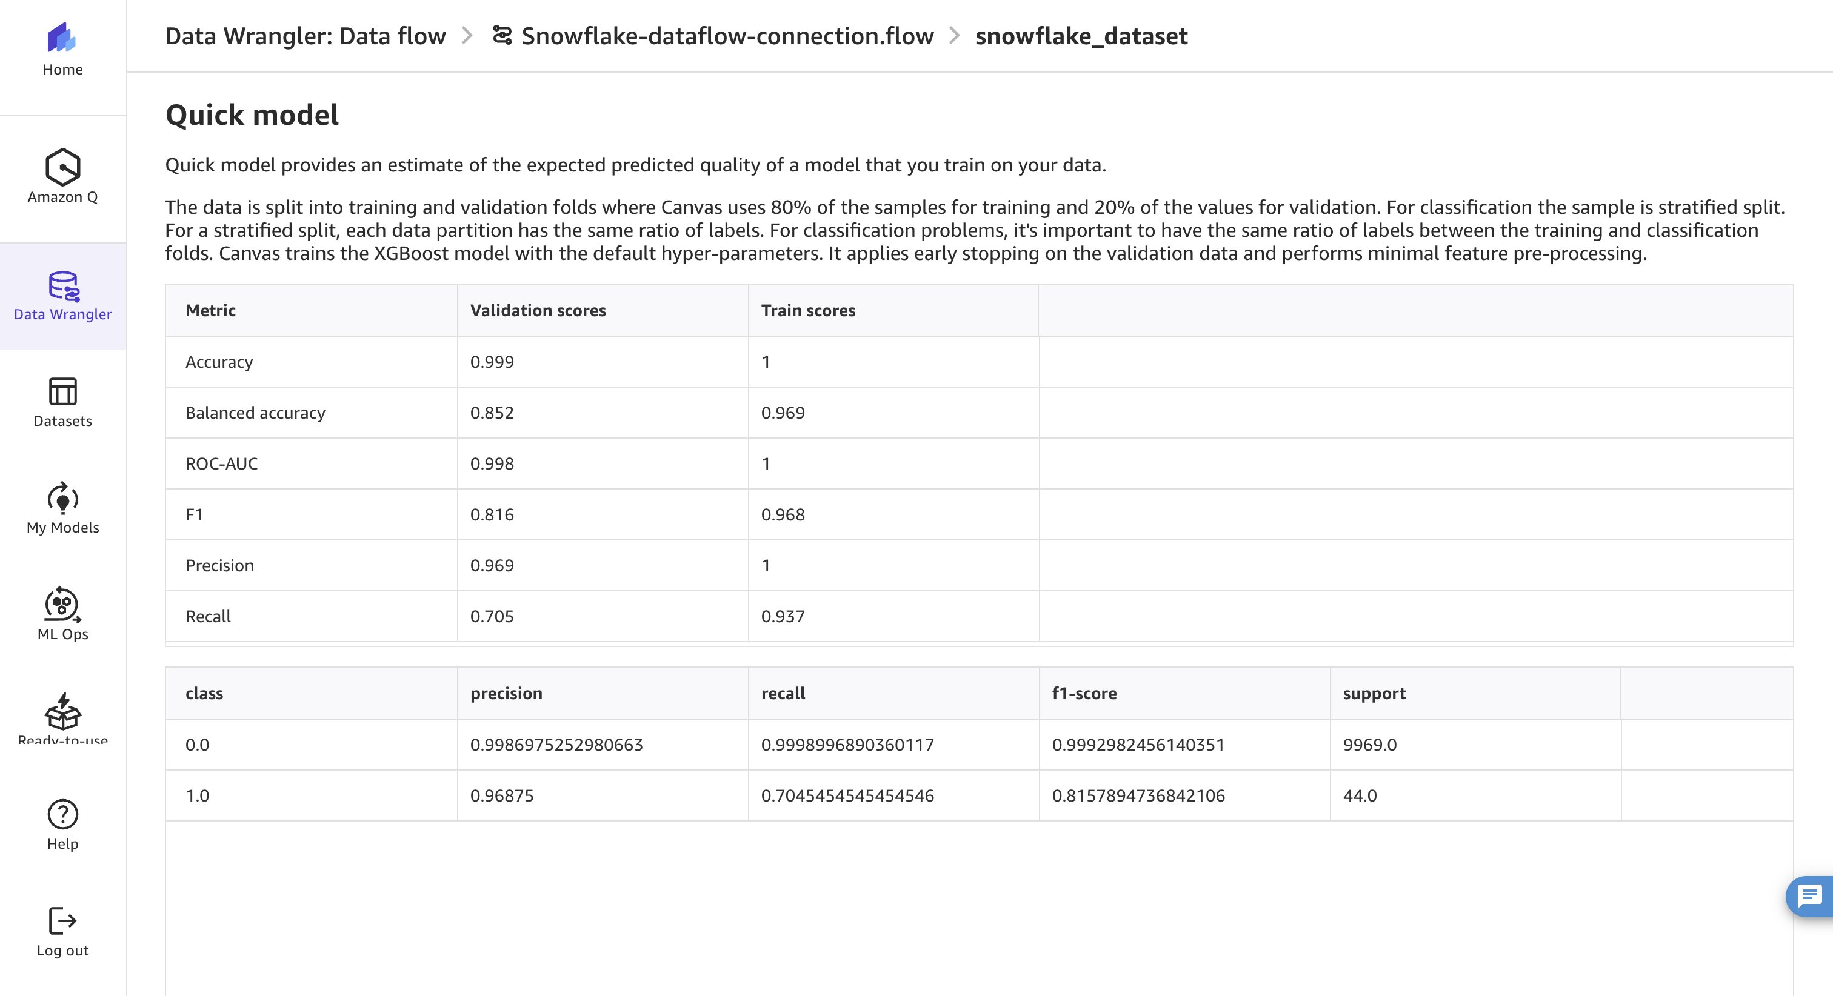
Task: Select f1-score value 0.8157894736842106
Action: pyautogui.click(x=1138, y=795)
